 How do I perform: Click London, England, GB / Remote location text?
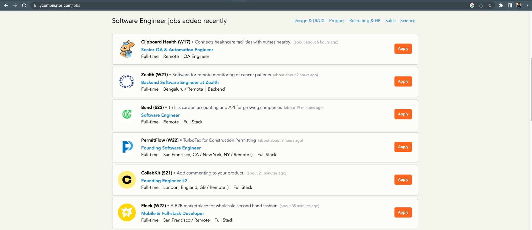pos(196,187)
